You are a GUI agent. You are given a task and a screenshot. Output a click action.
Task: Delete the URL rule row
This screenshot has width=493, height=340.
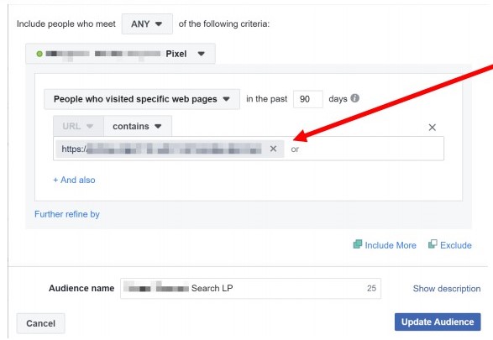click(x=433, y=128)
